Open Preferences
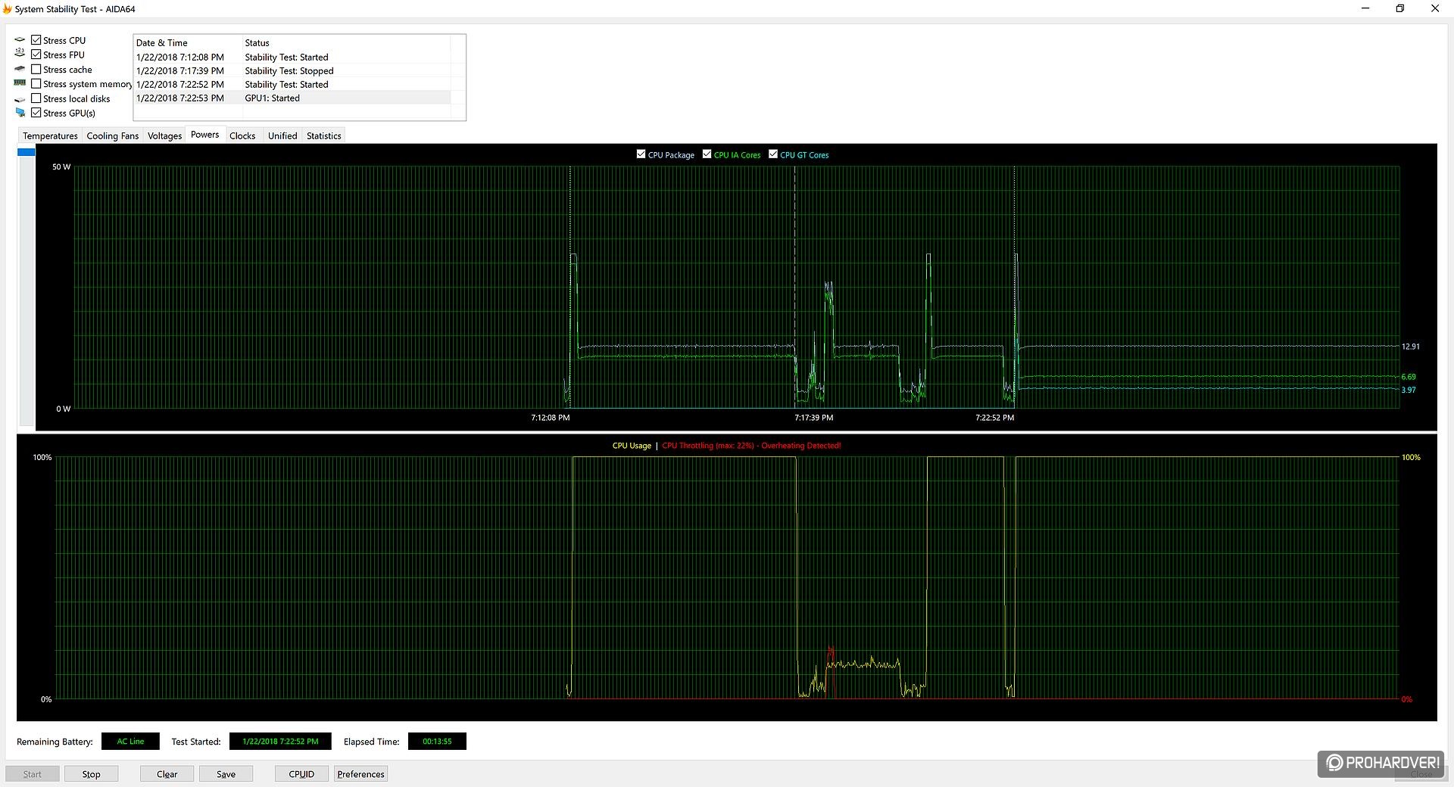1454x787 pixels. coord(361,774)
